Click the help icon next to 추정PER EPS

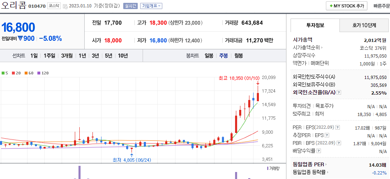[x=327, y=135]
